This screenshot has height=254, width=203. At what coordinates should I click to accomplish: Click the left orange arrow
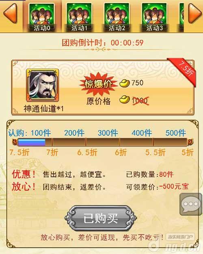coord(10,14)
